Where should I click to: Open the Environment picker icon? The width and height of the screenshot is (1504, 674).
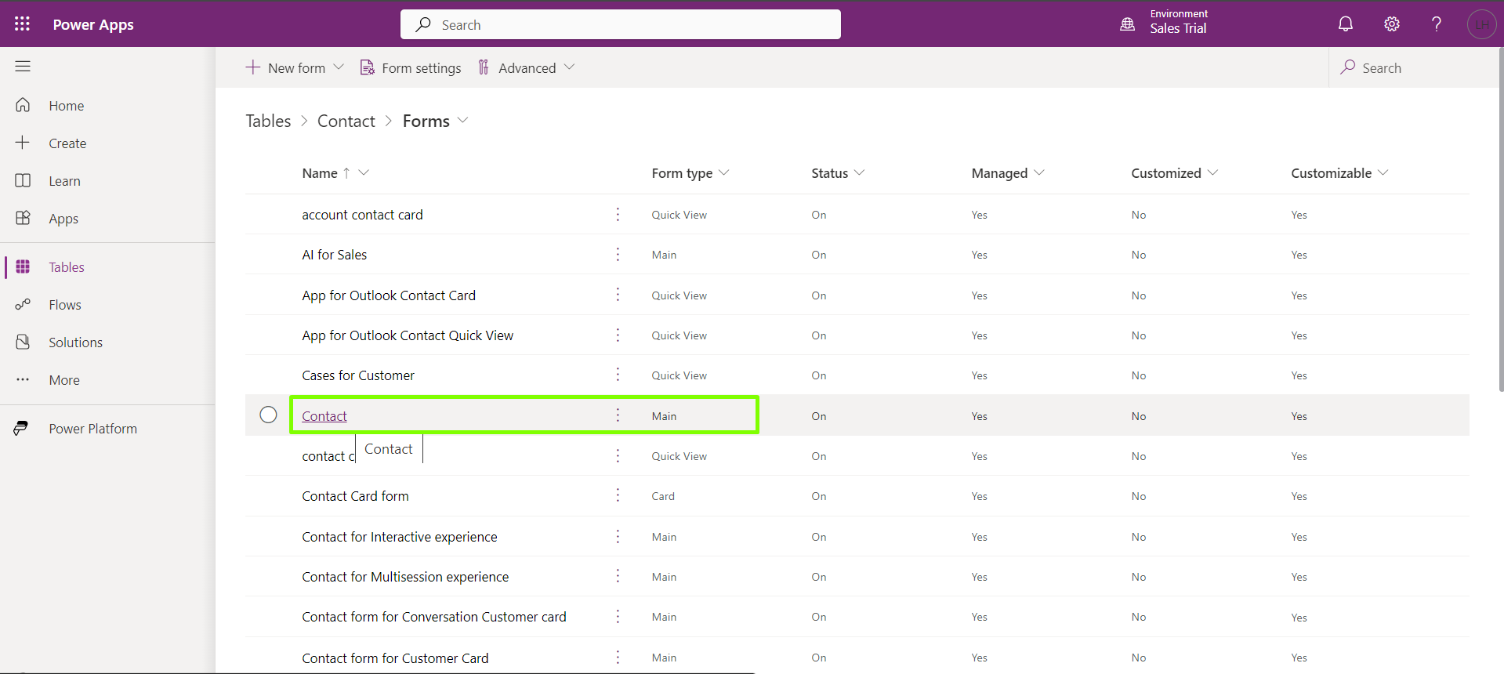[1127, 24]
